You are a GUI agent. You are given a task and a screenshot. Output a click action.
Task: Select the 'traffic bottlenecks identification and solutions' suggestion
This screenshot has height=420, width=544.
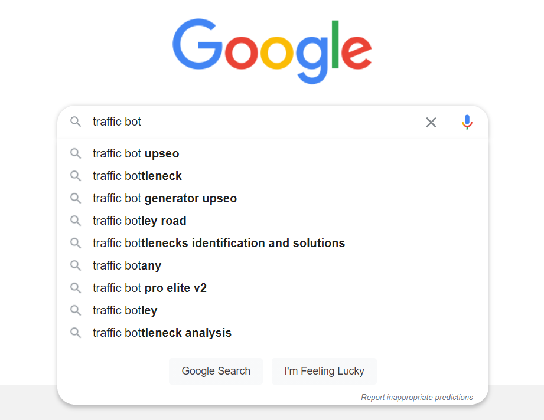coord(218,243)
